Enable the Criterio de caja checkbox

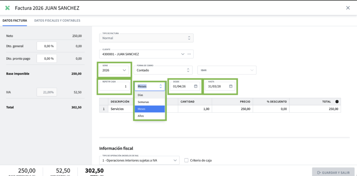186,160
